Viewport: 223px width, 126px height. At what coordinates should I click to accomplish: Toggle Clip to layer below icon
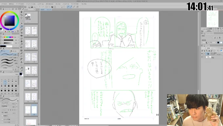202,51
